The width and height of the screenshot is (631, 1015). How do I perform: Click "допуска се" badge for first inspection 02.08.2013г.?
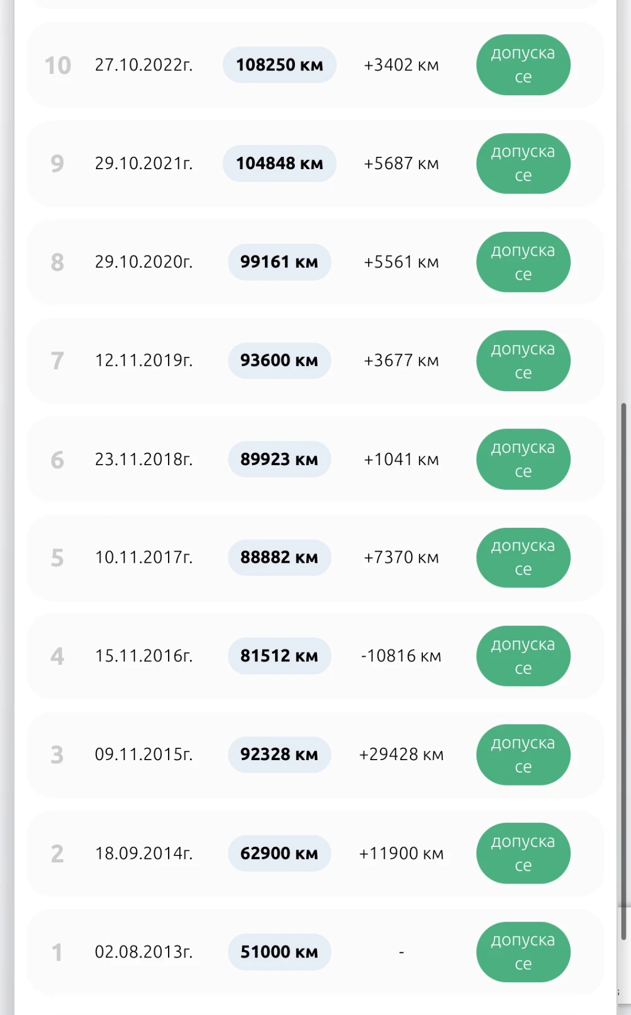[x=523, y=952]
